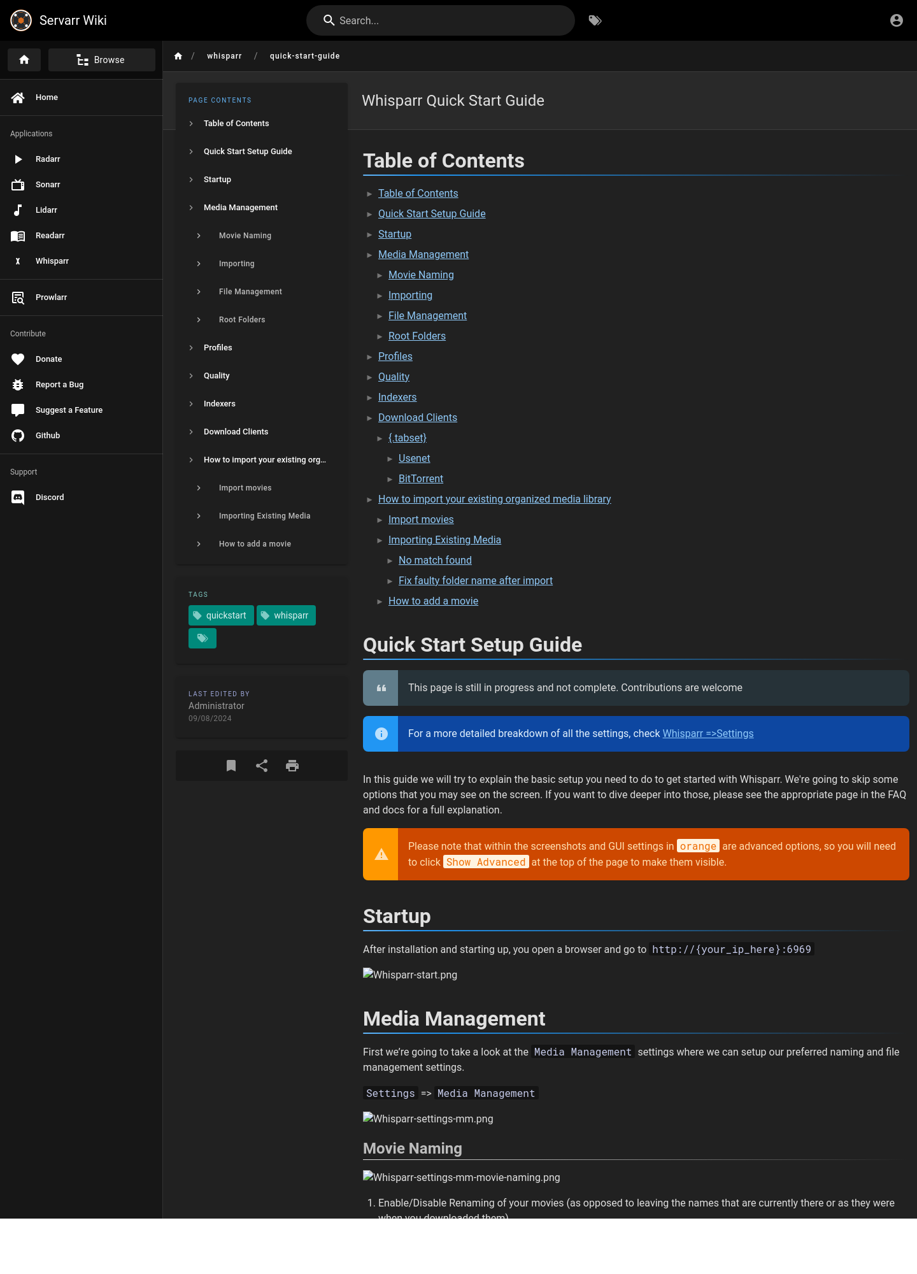
Task: Follow the Profiles article link
Action: [395, 357]
